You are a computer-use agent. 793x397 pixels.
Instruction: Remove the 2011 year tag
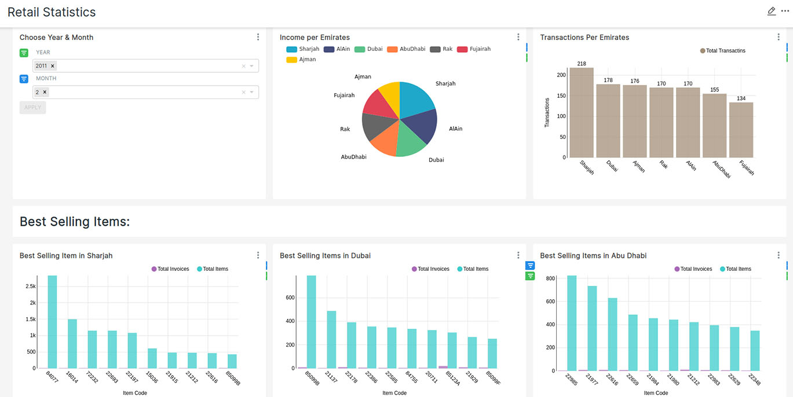pyautogui.click(x=53, y=66)
